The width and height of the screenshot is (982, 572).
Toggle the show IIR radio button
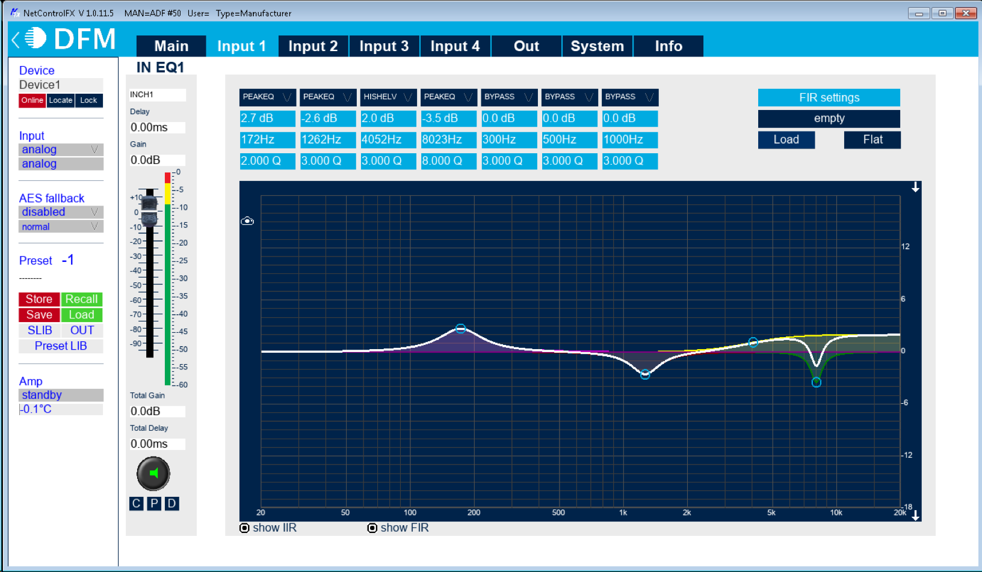(244, 528)
